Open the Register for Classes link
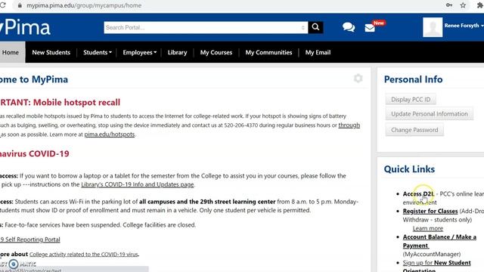Image resolution: width=484 pixels, height=272 pixels. pyautogui.click(x=430, y=212)
